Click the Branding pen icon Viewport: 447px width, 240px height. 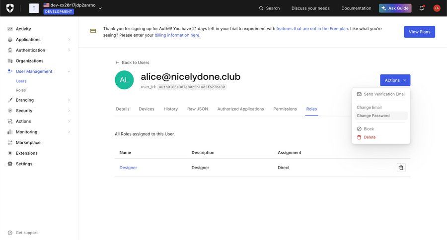10,100
